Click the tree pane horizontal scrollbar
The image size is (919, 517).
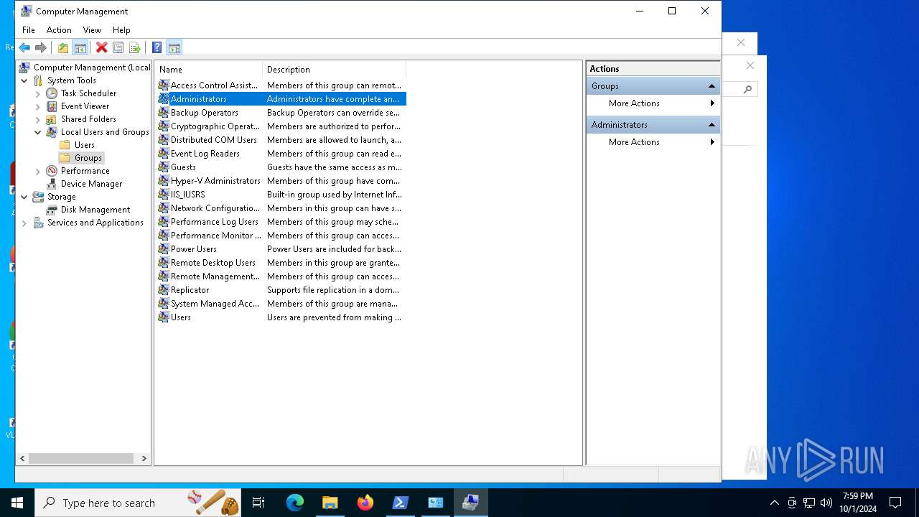[81, 458]
